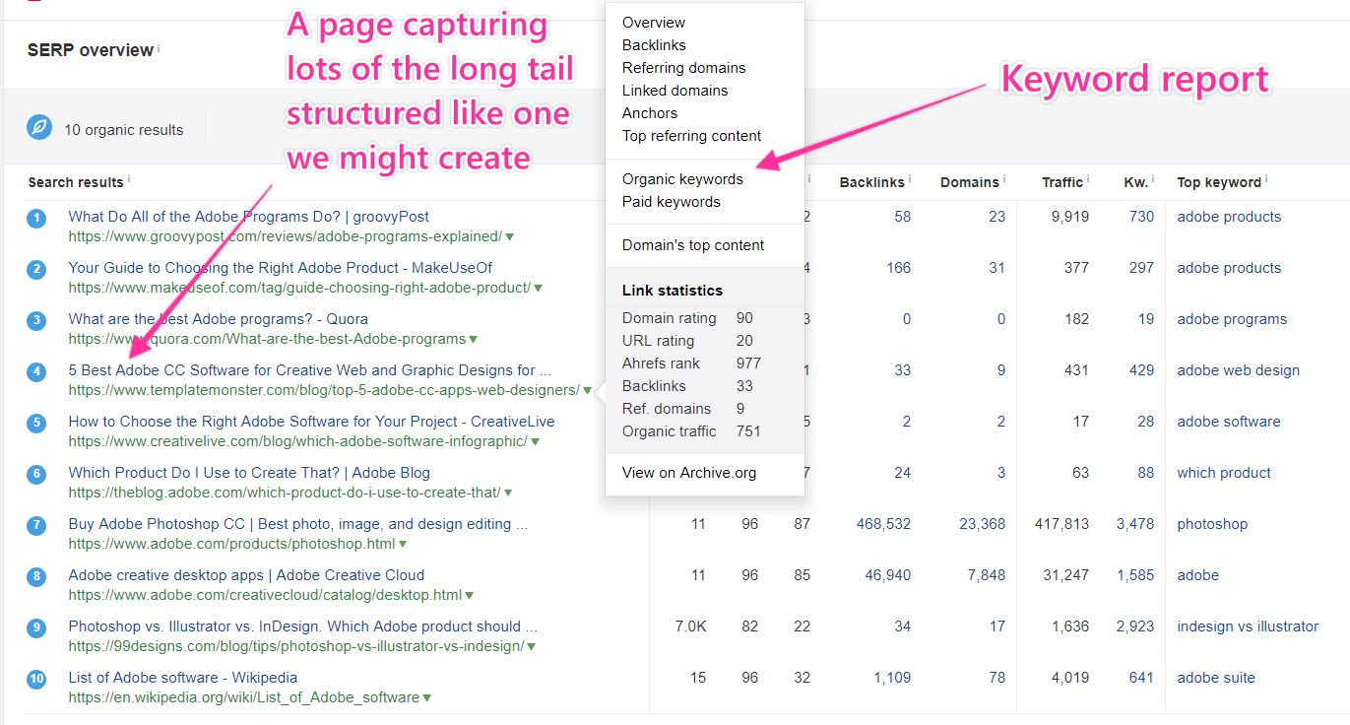
Task: Click the Domains column header
Action: click(x=970, y=182)
